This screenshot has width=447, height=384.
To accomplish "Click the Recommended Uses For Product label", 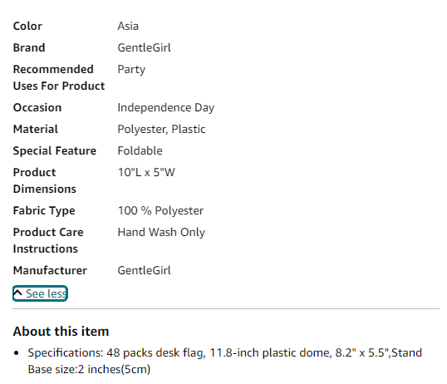I will tap(59, 77).
